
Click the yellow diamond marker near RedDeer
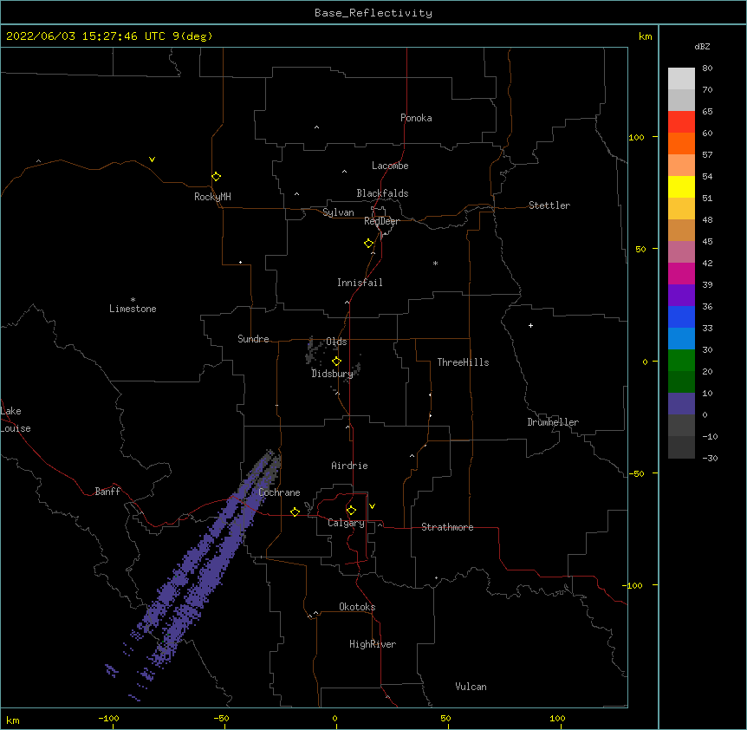(x=368, y=244)
